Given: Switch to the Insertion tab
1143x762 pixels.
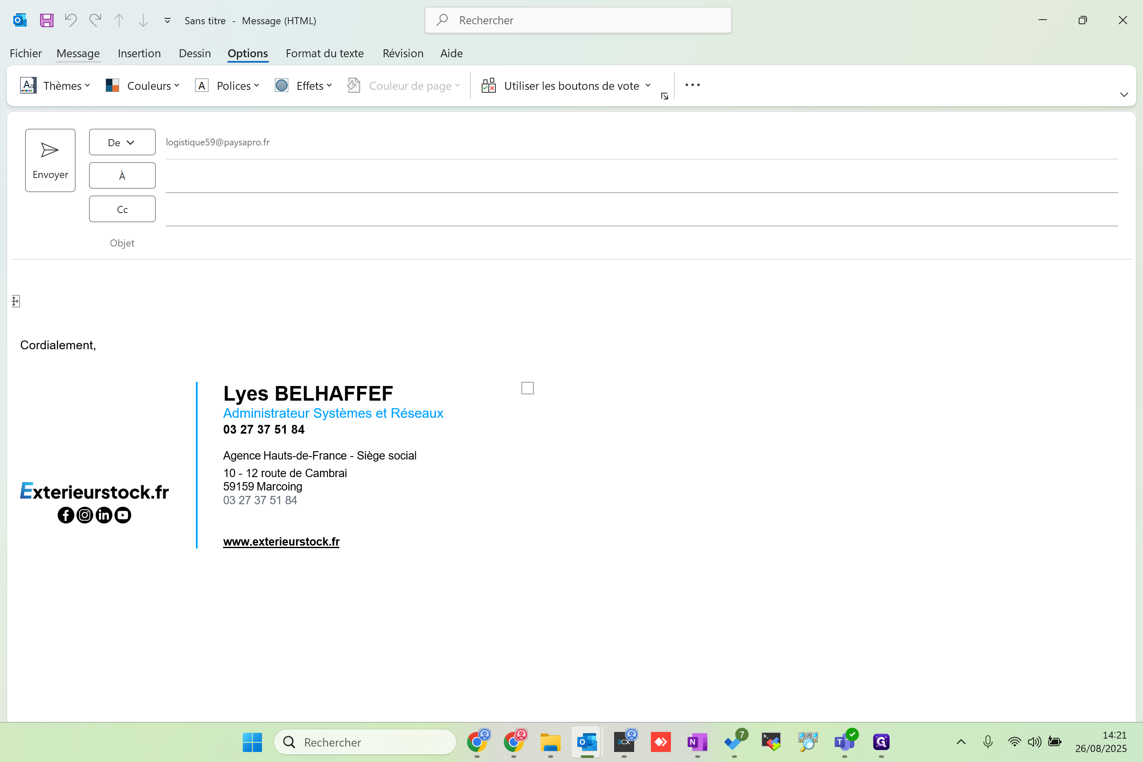Looking at the screenshot, I should pyautogui.click(x=139, y=53).
